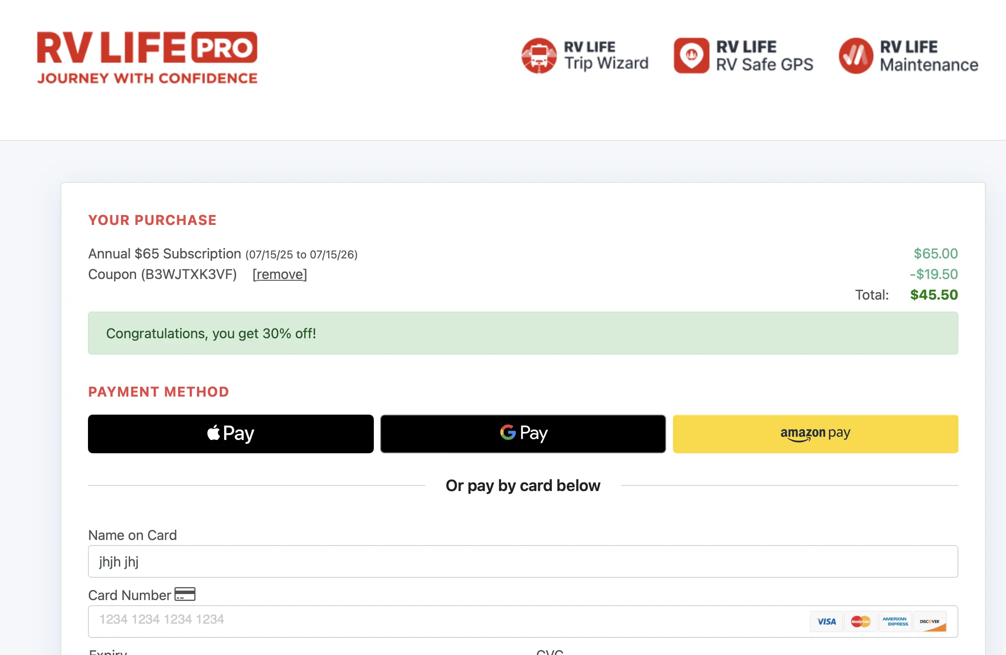Click the 30% off congratulations banner

tap(523, 333)
